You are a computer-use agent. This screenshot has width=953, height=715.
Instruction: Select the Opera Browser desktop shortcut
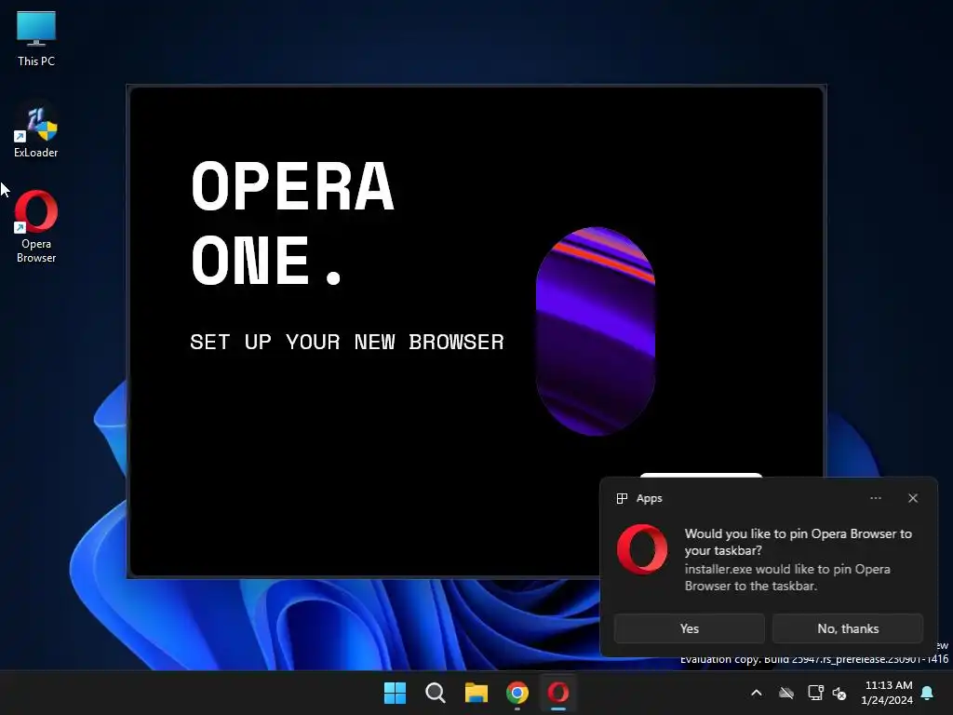coord(36,226)
